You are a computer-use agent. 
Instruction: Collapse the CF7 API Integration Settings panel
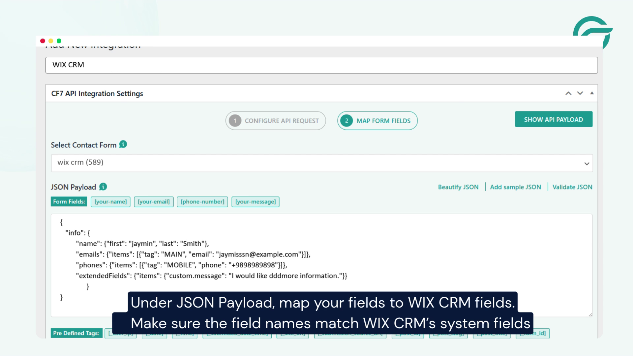(x=592, y=93)
